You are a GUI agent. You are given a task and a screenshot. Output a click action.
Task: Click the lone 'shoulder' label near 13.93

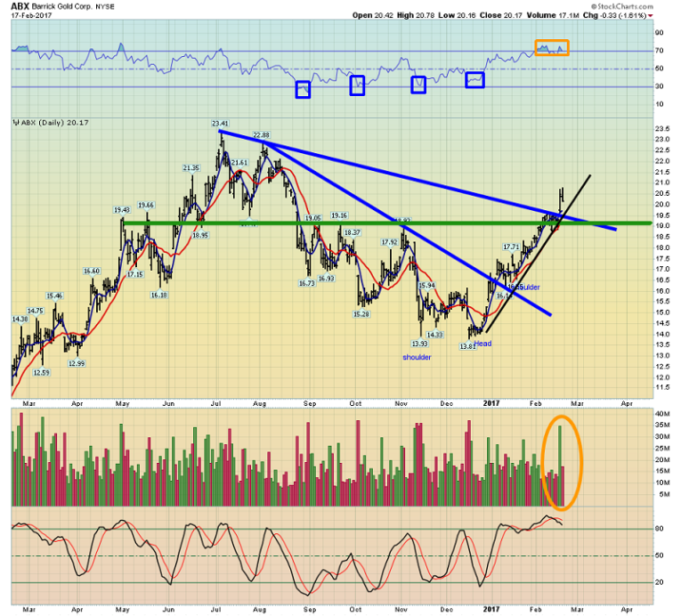pos(416,357)
